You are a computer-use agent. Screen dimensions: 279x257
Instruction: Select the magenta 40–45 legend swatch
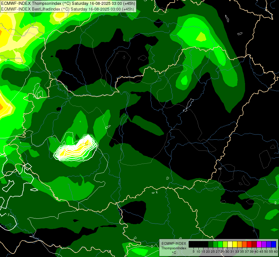(259, 244)
